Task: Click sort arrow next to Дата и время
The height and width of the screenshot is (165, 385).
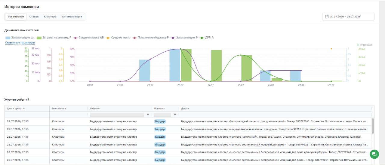Action: pyautogui.click(x=24, y=108)
